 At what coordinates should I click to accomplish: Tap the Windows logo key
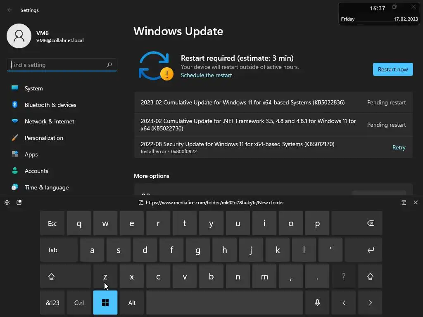pyautogui.click(x=105, y=303)
